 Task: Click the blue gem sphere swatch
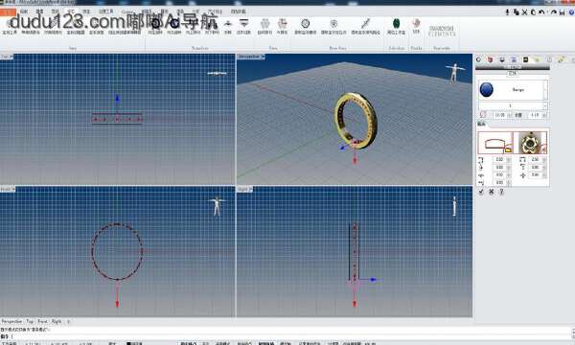click(486, 89)
